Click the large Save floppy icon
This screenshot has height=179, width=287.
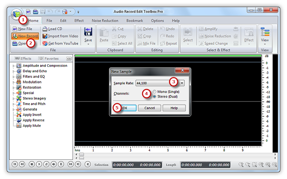tap(88, 32)
